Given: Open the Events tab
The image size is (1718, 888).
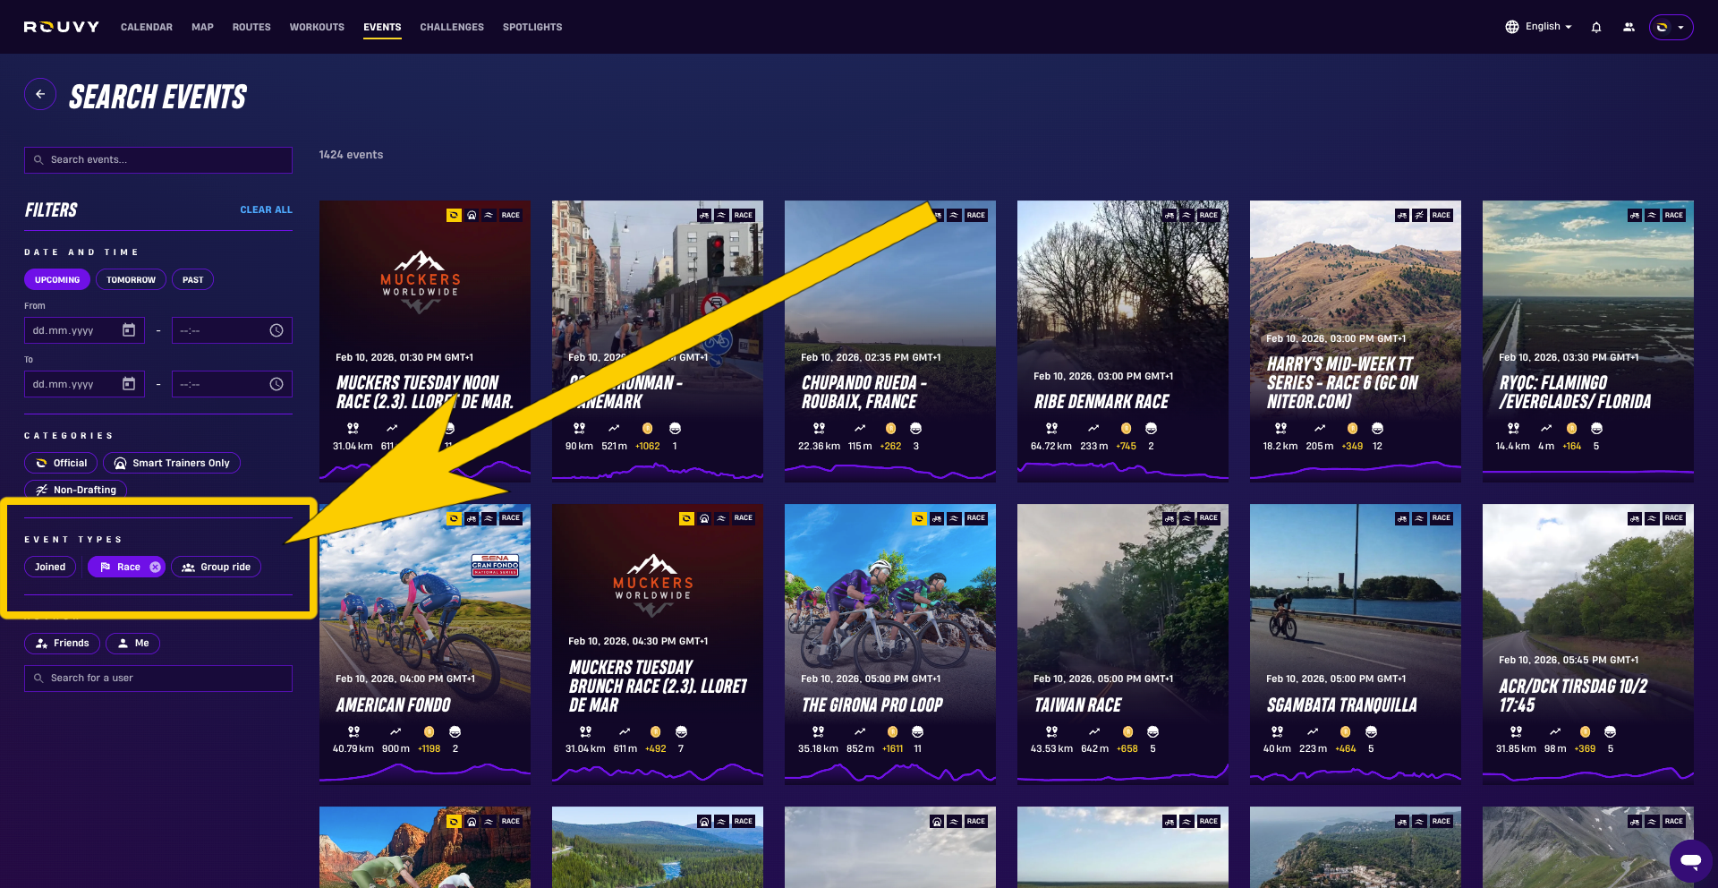Looking at the screenshot, I should point(382,27).
